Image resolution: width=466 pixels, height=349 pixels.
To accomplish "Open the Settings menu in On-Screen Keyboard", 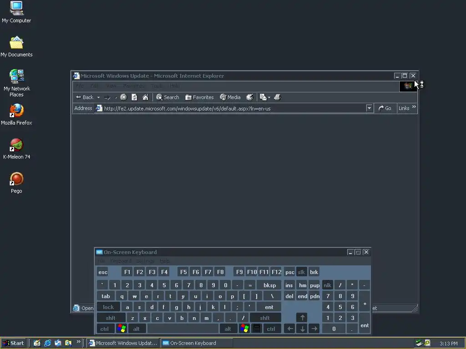I will pos(145,260).
